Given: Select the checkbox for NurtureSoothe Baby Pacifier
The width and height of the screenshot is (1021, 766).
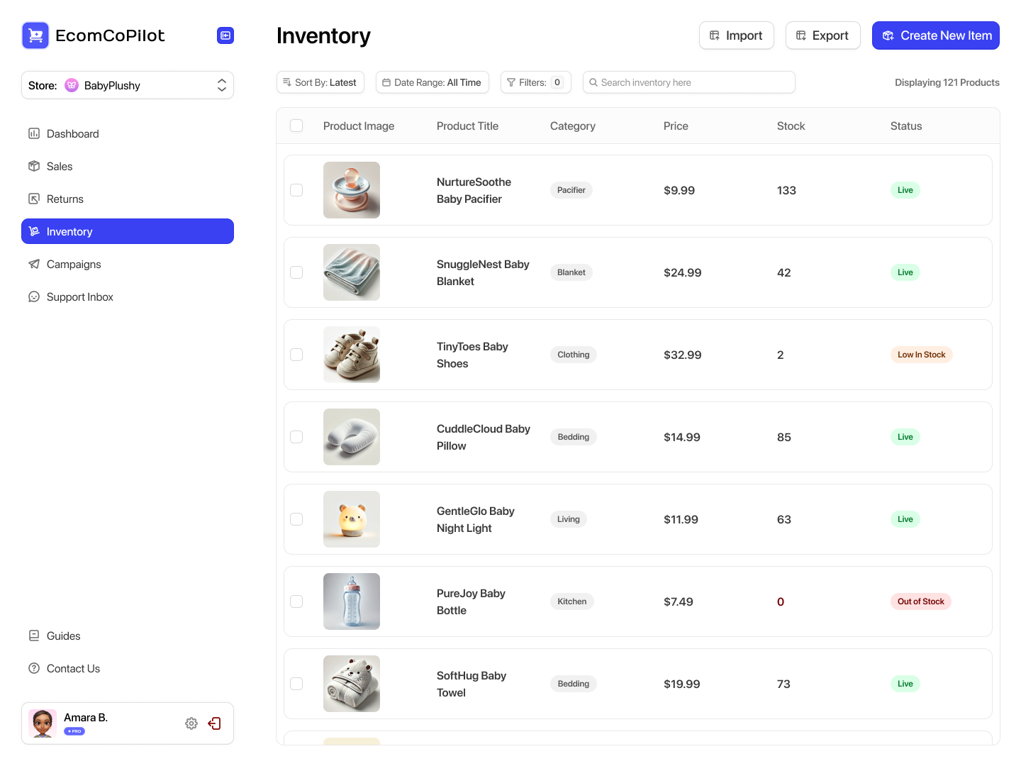Looking at the screenshot, I should [x=296, y=190].
